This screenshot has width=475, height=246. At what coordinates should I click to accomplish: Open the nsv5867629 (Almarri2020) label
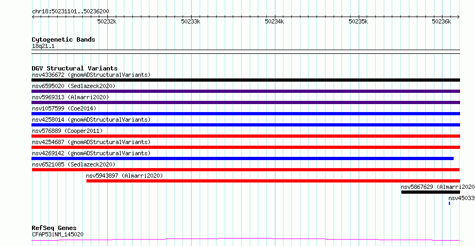[x=438, y=187]
